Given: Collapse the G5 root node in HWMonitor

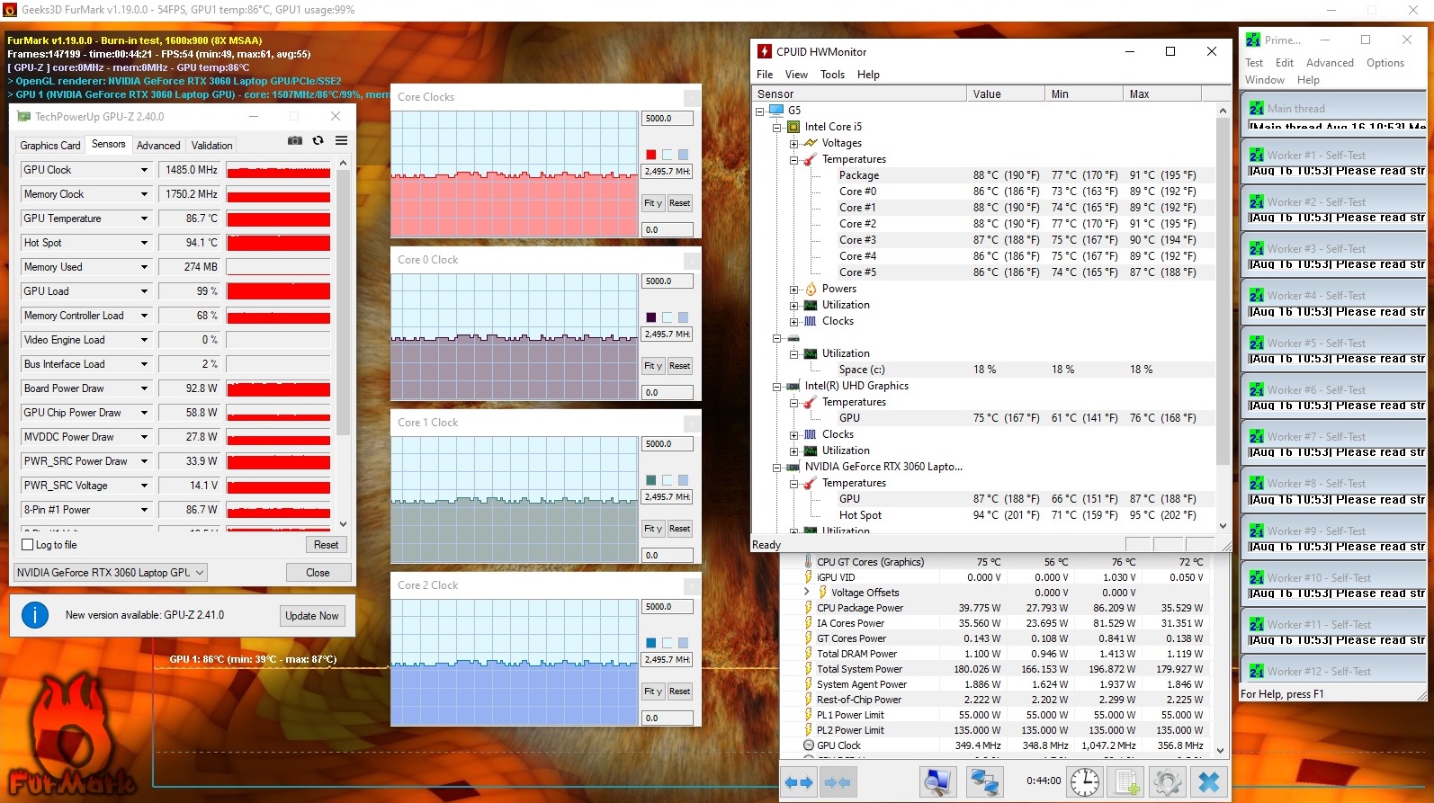Looking at the screenshot, I should (x=760, y=111).
